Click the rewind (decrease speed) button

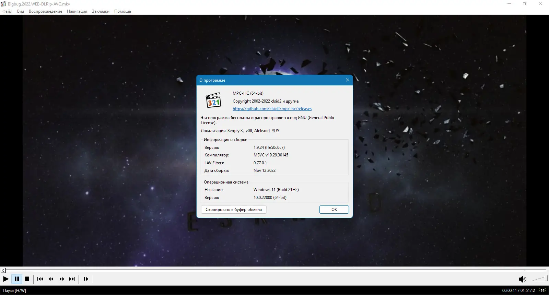click(x=51, y=279)
